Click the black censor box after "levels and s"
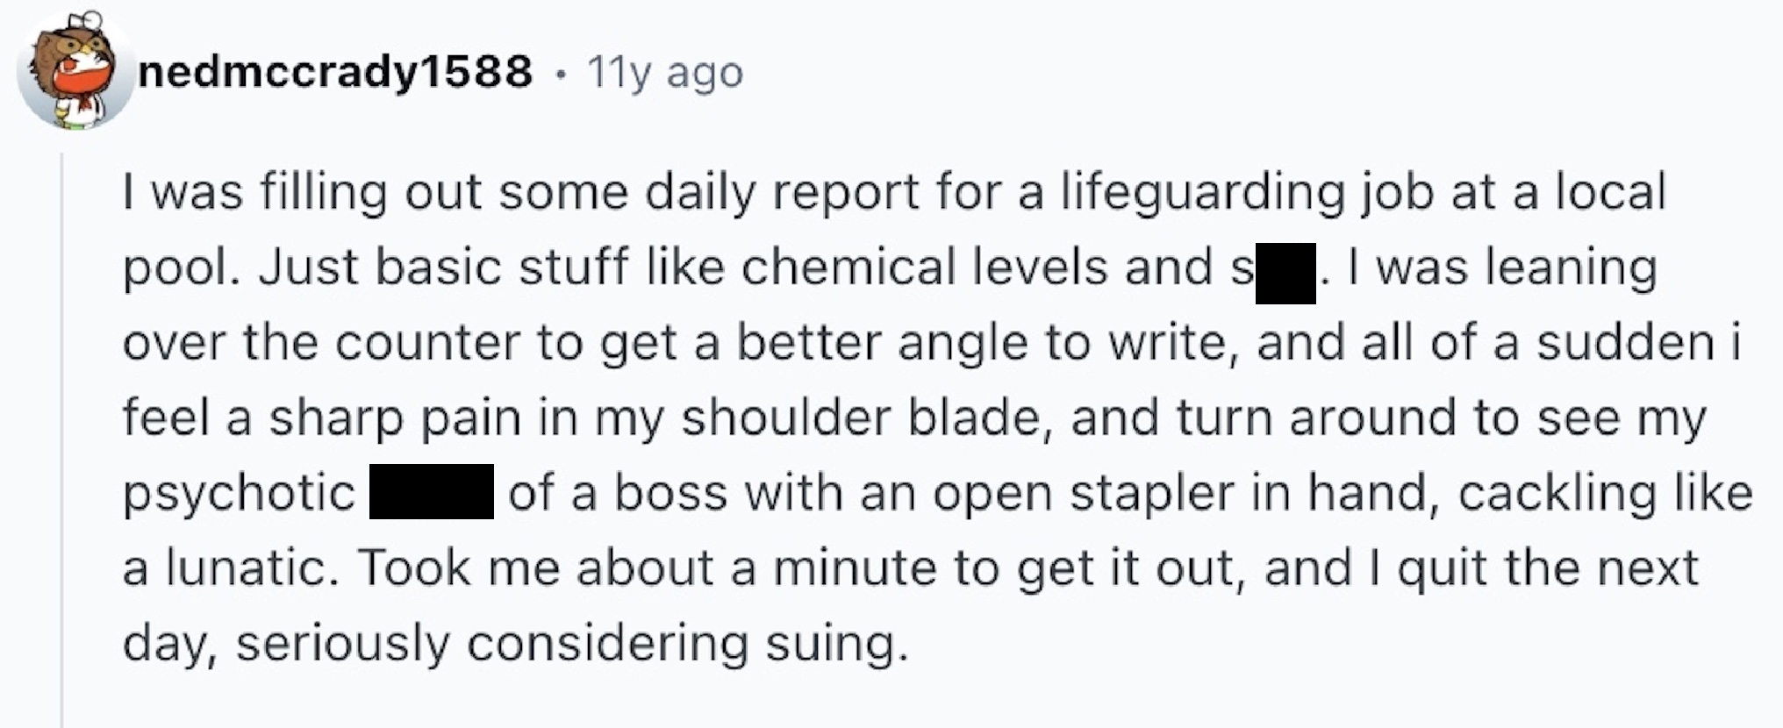The image size is (1783, 728). pos(1285,273)
